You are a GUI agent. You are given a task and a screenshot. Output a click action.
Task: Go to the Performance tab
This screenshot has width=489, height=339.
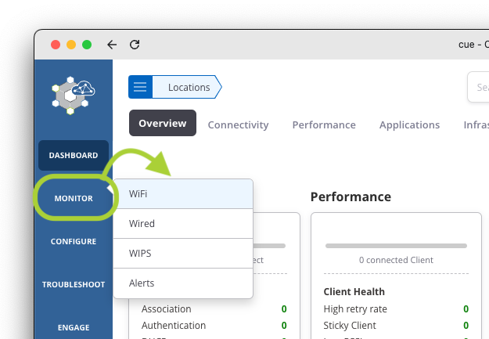[324, 124]
